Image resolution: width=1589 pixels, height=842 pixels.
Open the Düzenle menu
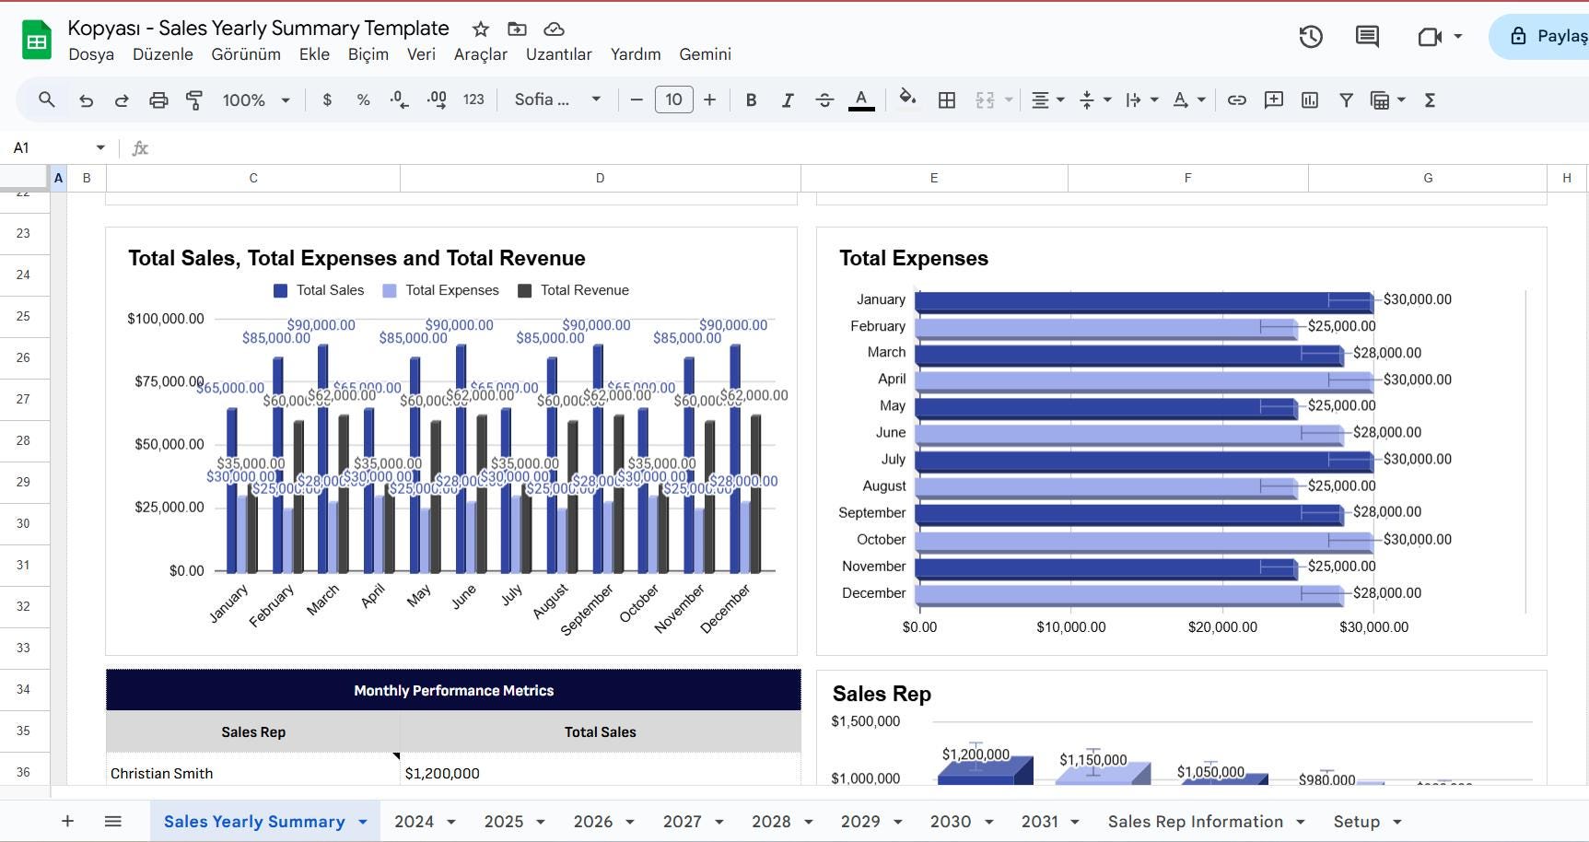[x=163, y=54]
